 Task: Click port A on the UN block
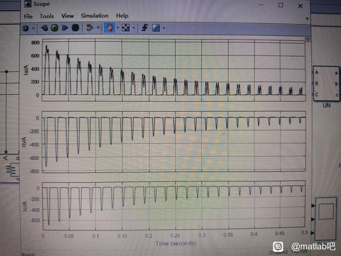(316, 72)
